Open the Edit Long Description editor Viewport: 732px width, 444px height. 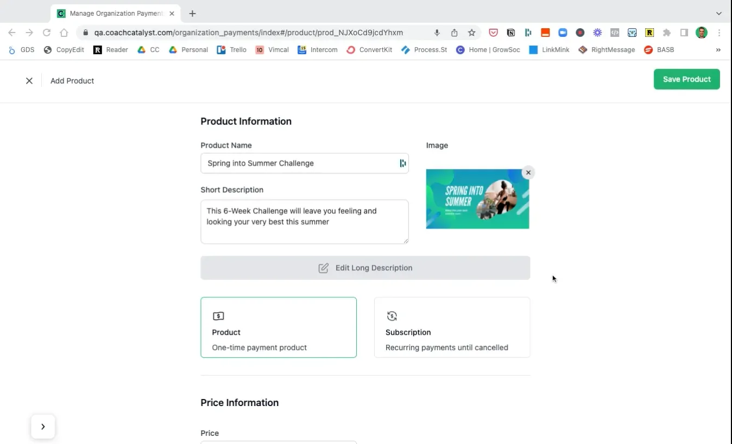[x=365, y=268]
